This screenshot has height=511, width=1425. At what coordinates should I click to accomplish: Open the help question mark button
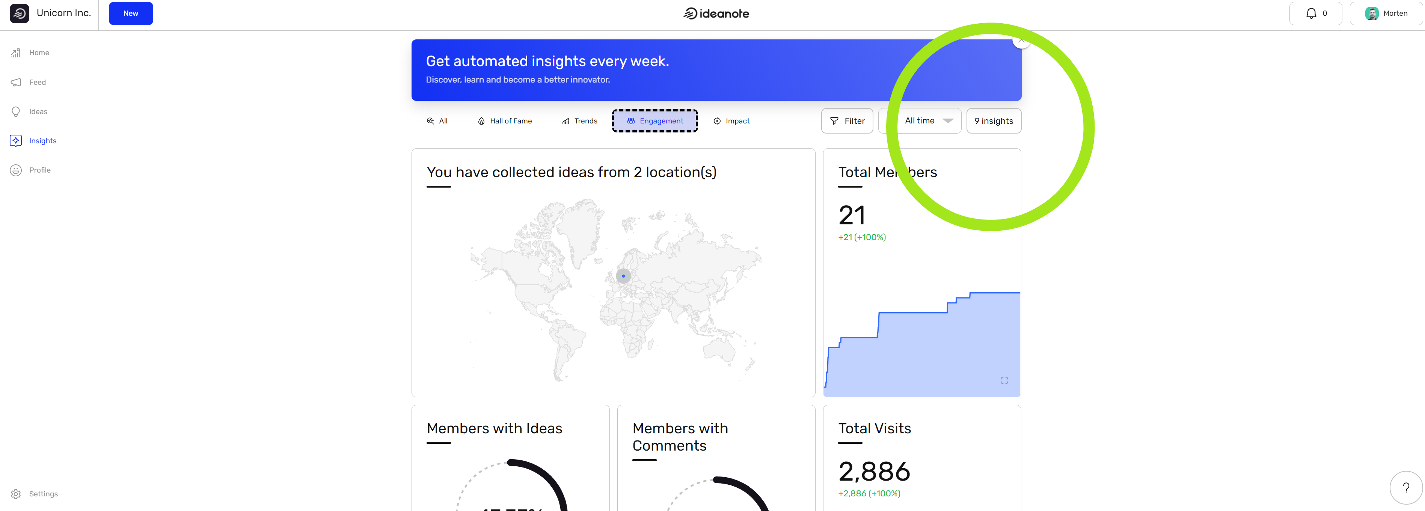[x=1405, y=488]
